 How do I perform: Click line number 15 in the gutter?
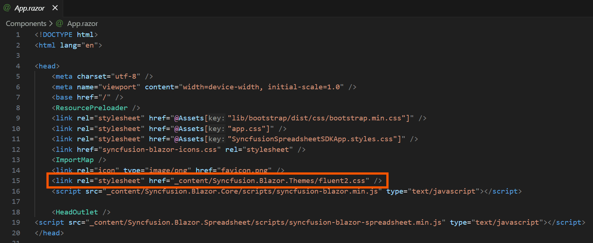pyautogui.click(x=16, y=181)
